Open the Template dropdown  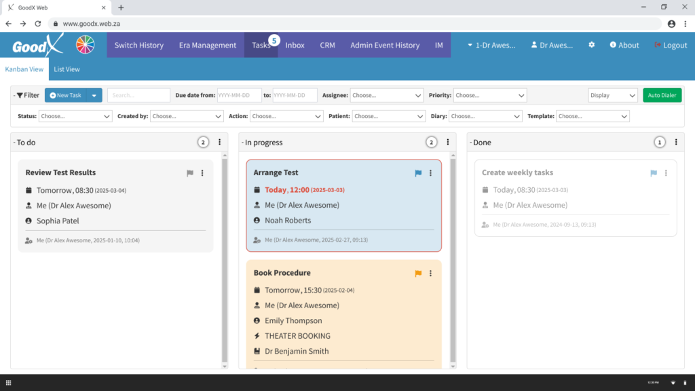click(x=593, y=116)
